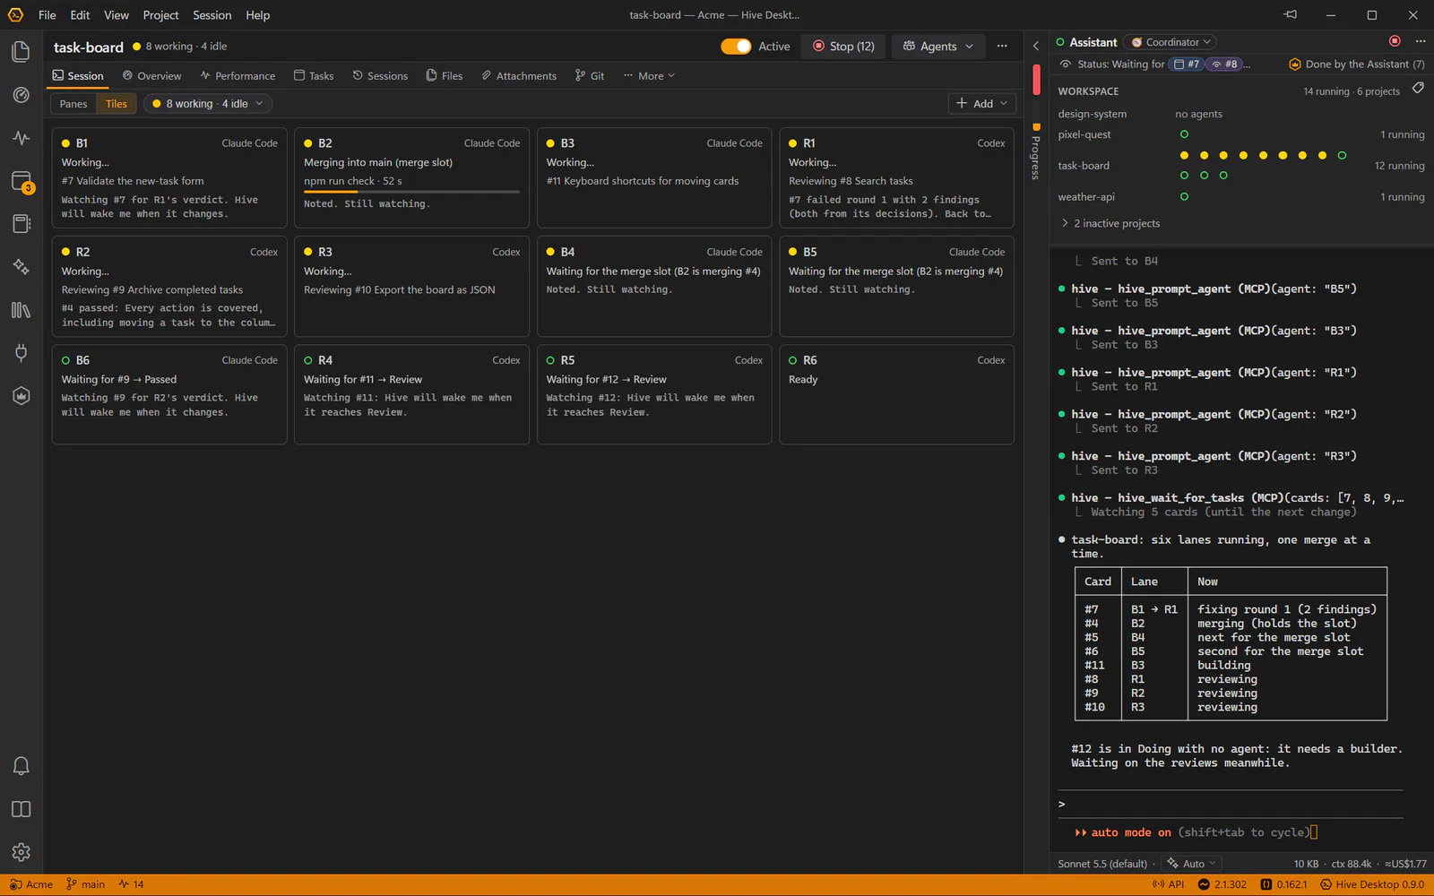
Task: Open the activity pulse icon in sidebar
Action: [21, 138]
